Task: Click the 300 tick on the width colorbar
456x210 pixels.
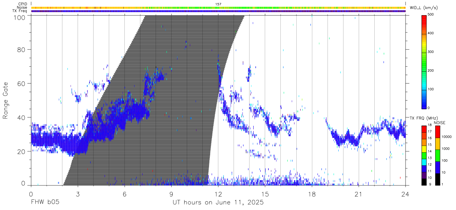Action: click(x=431, y=52)
